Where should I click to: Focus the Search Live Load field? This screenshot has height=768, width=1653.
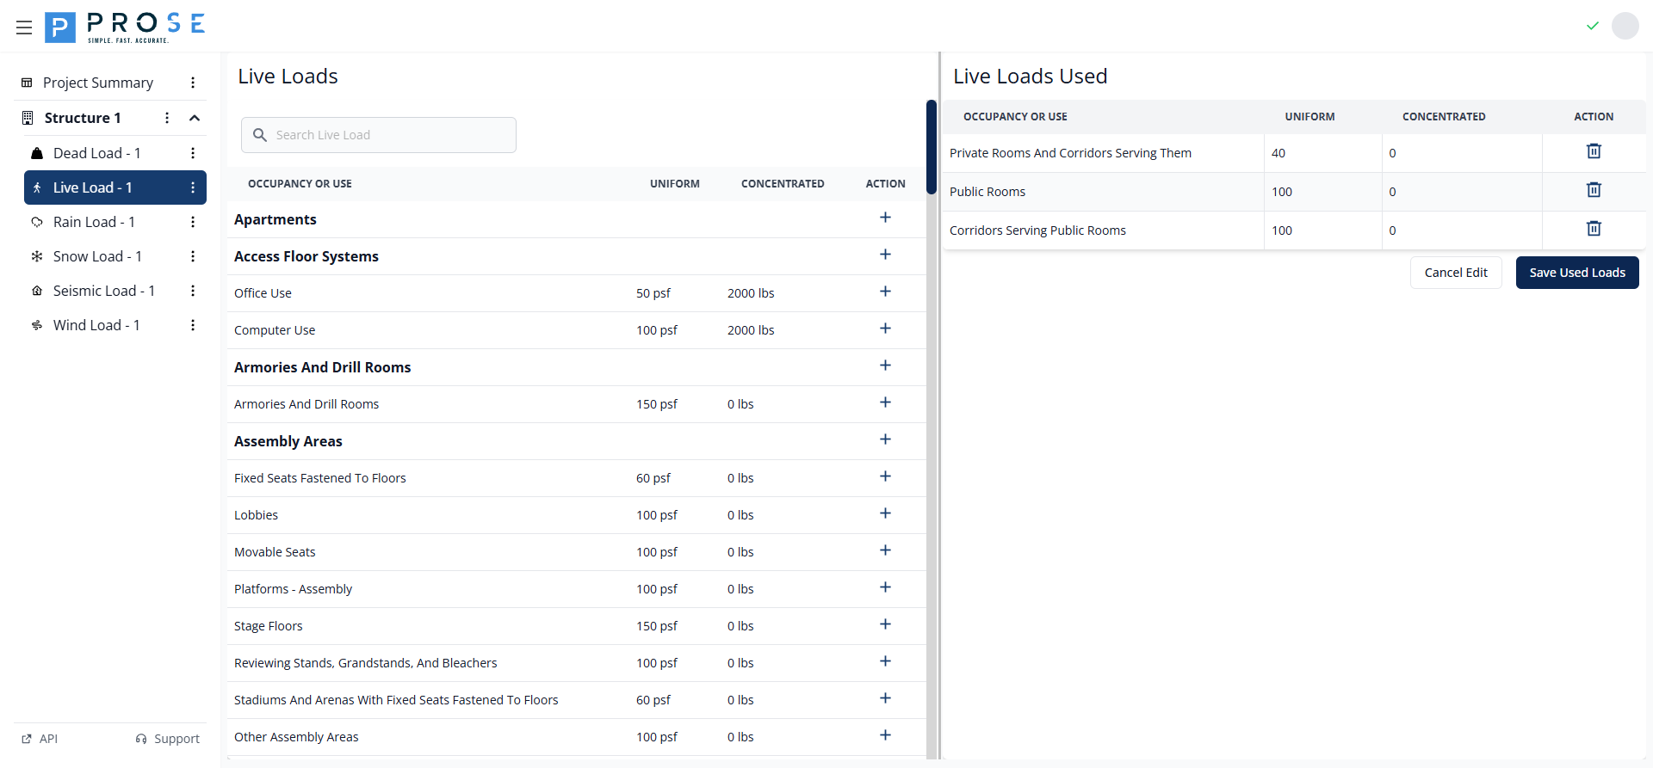tap(379, 135)
